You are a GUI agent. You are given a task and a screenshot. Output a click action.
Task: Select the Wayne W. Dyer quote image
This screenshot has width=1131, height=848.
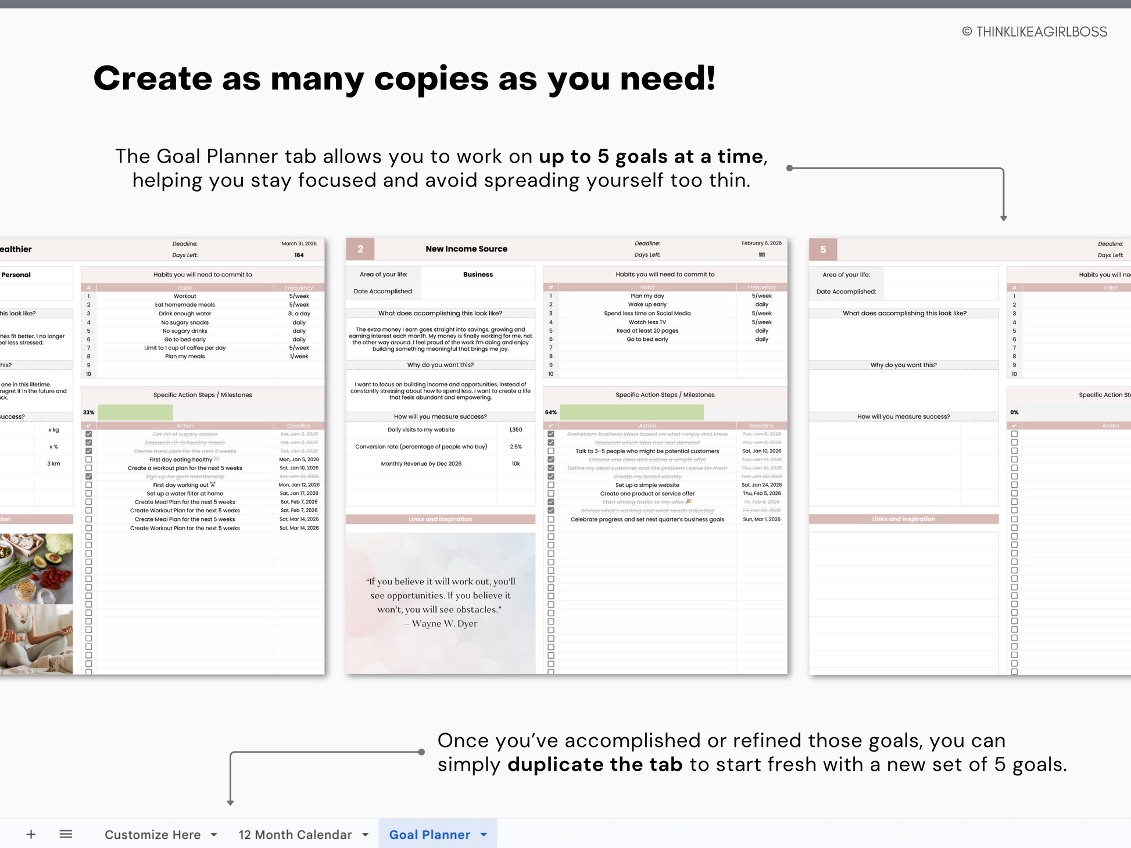point(440,603)
